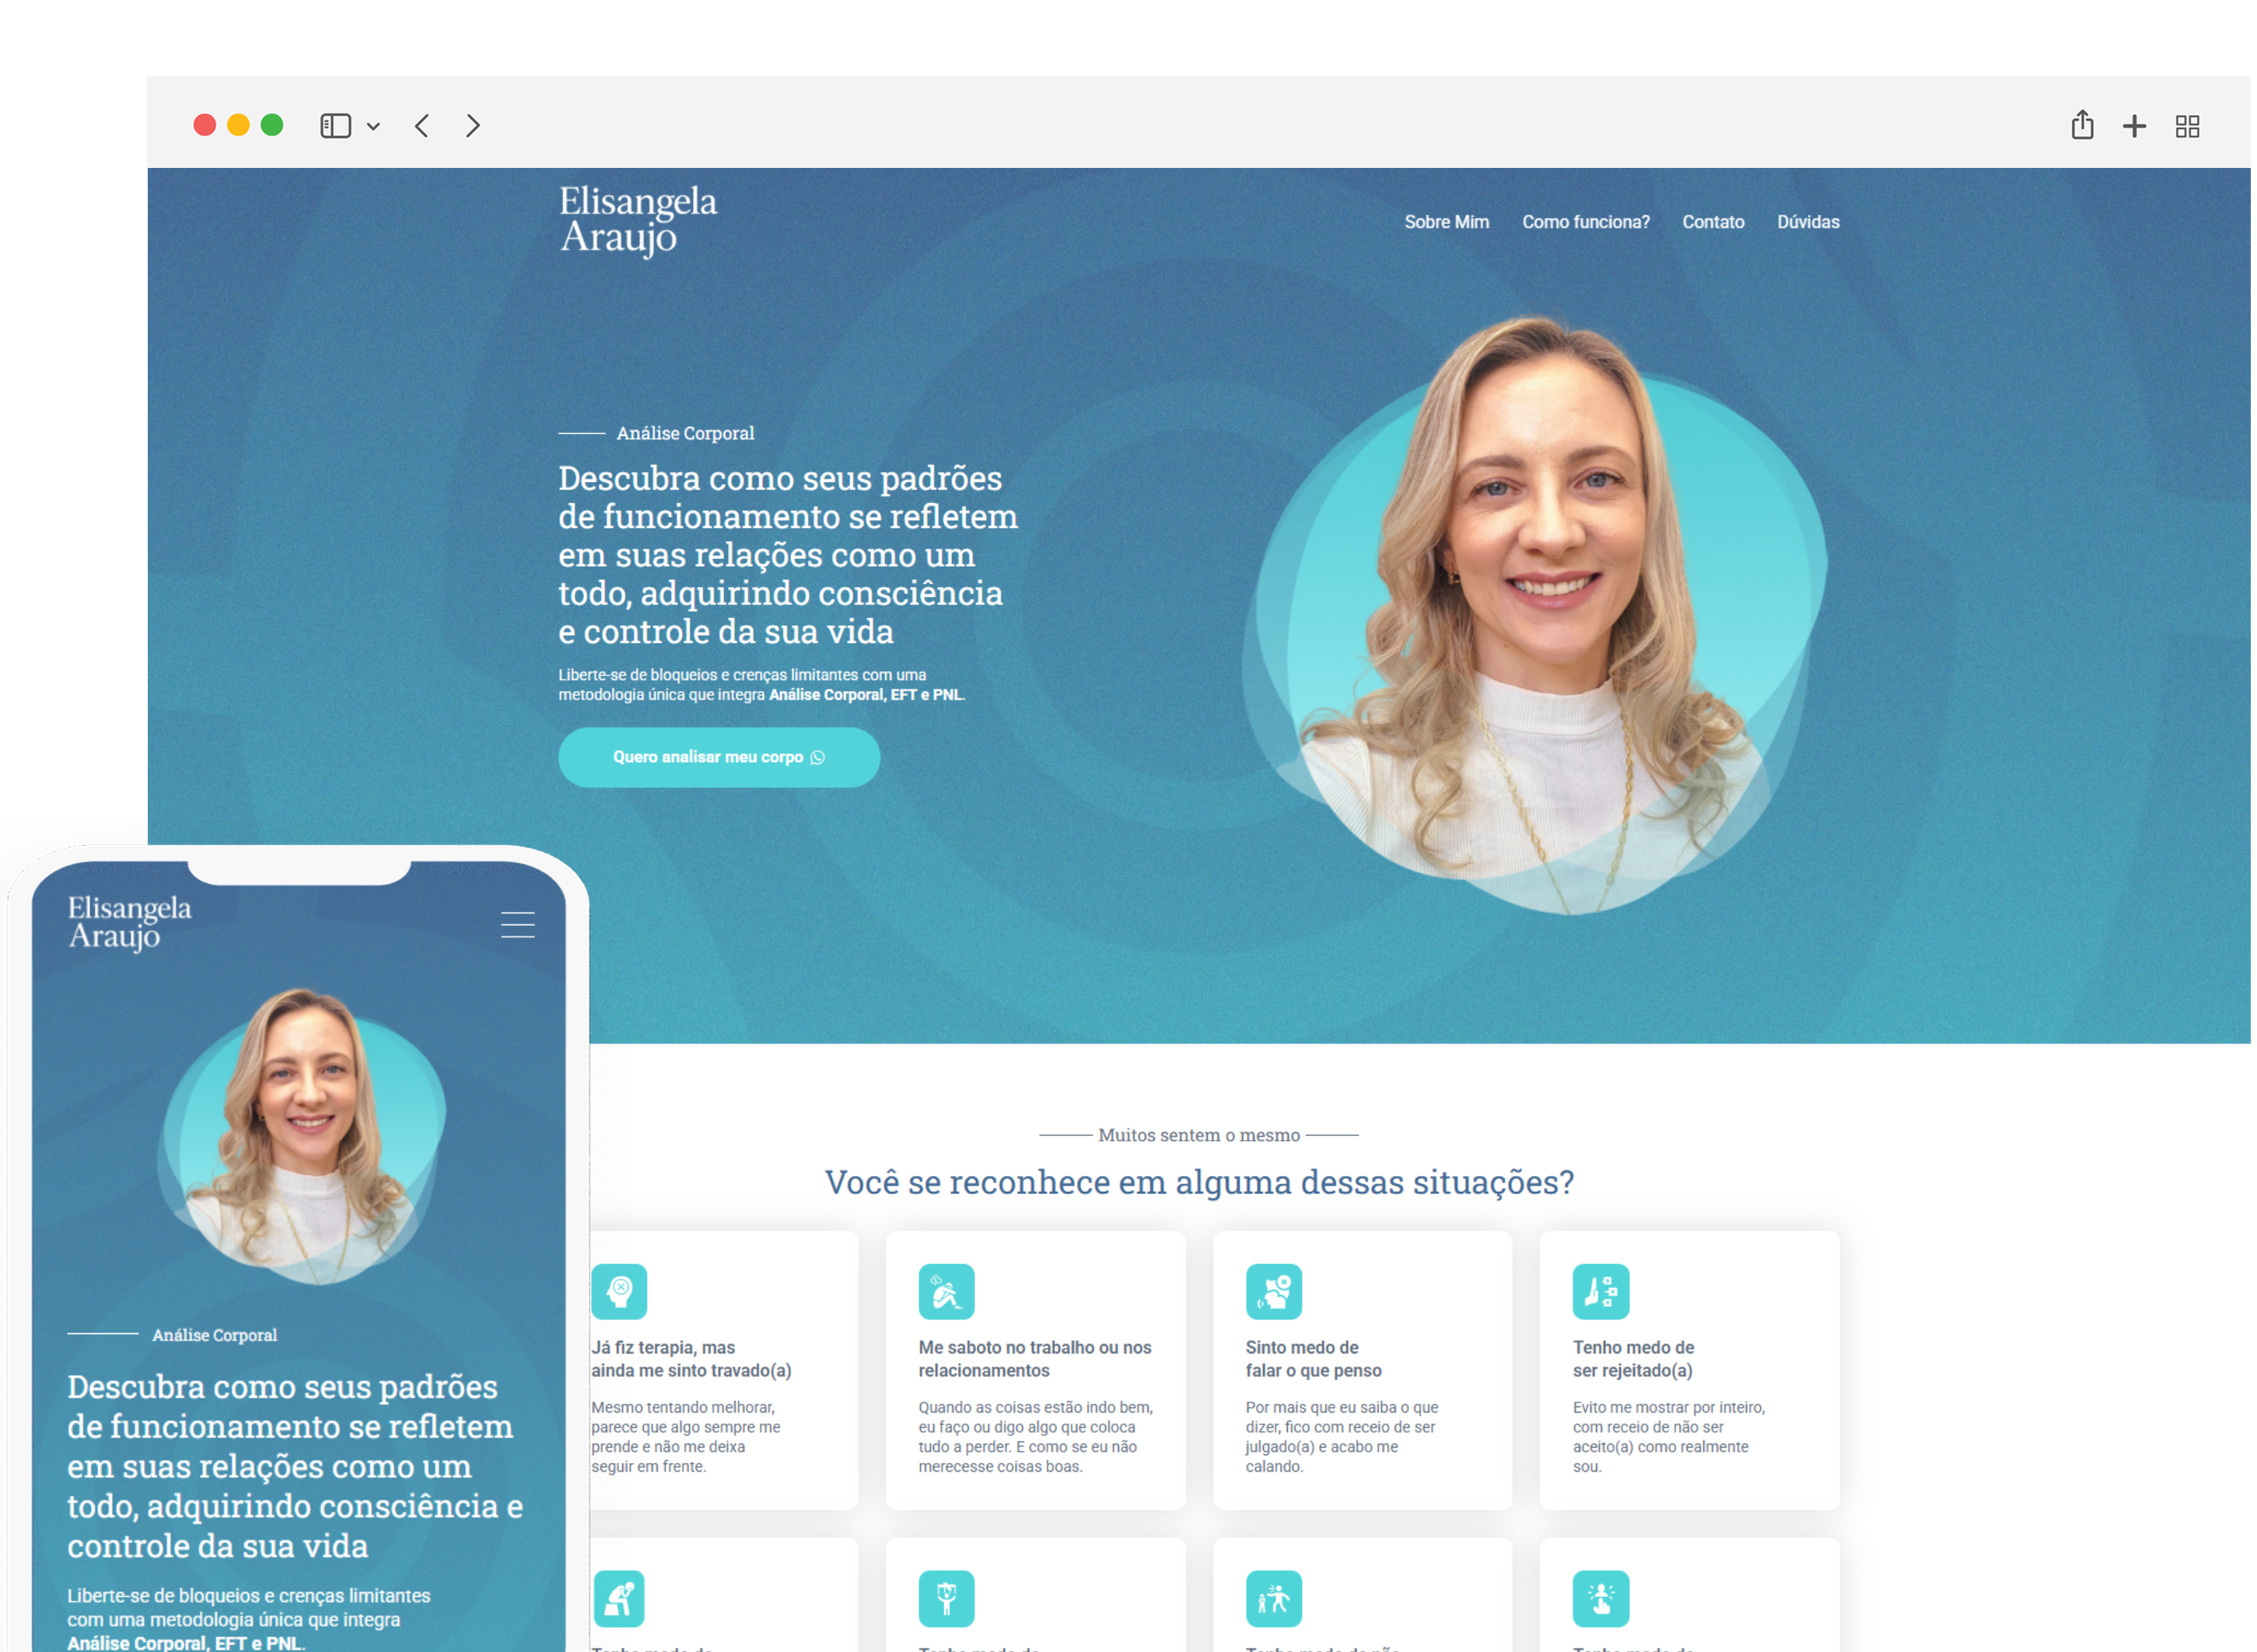Open a new tab with plus icon
This screenshot has width=2257, height=1652.
(x=2134, y=126)
